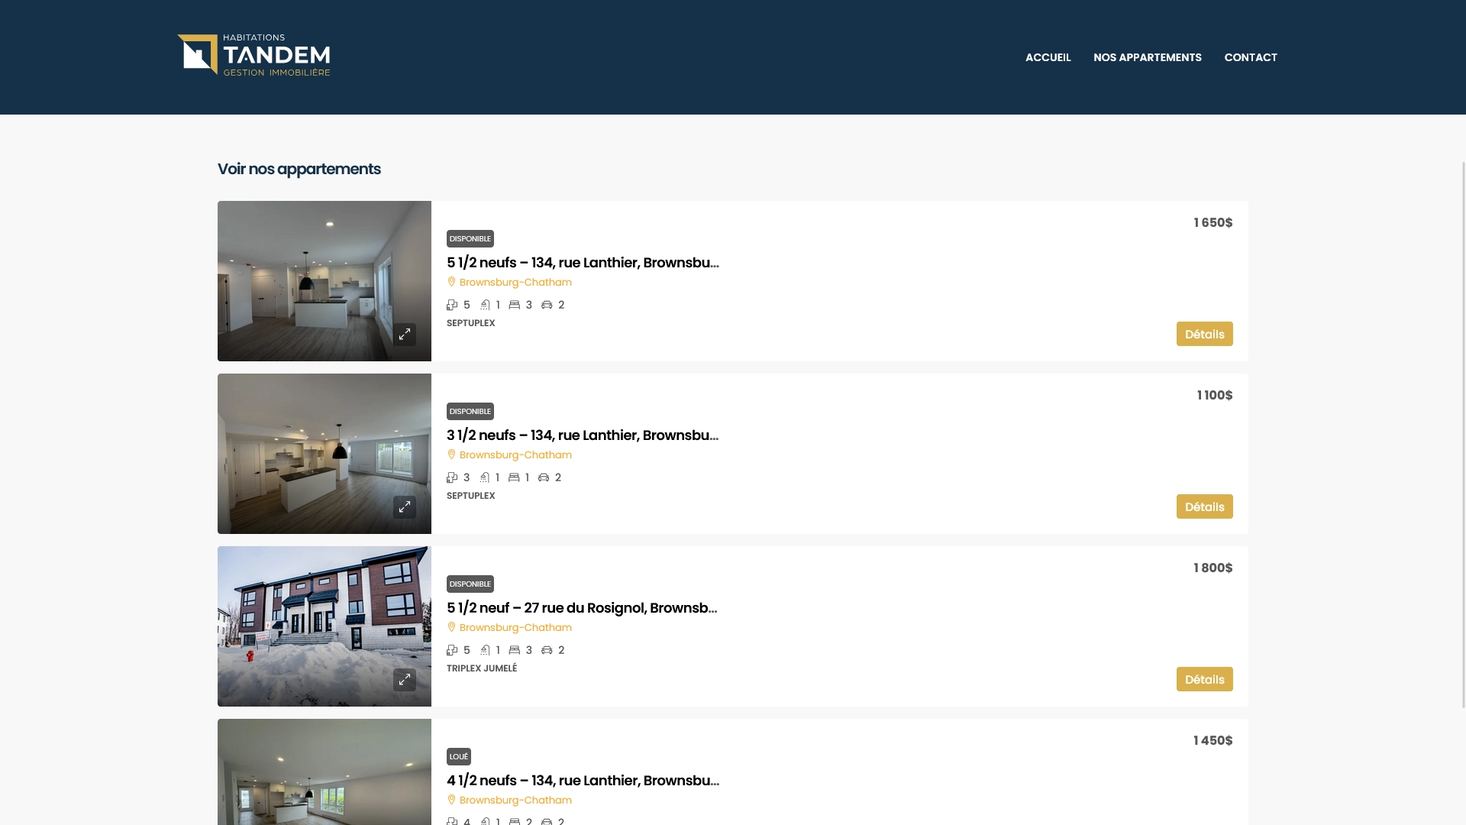
Task: Go to Accueil menu item
Action: [1048, 57]
